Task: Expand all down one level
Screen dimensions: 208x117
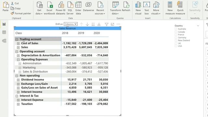Action: (x=99, y=24)
